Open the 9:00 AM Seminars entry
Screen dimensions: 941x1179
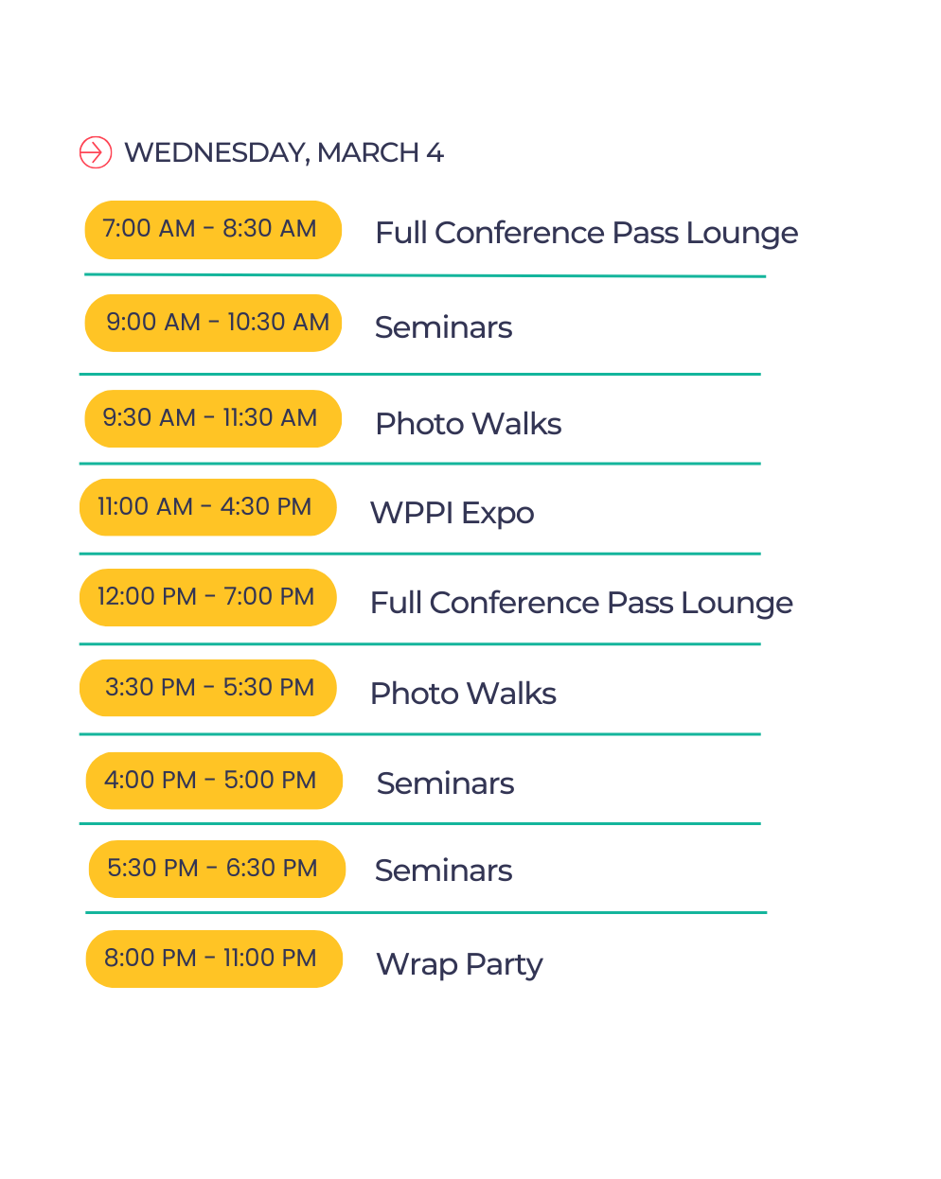[443, 327]
